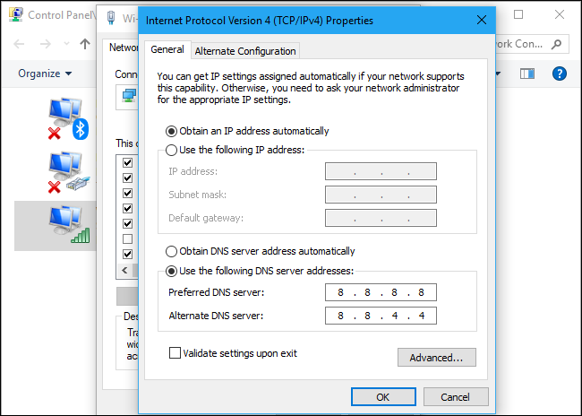582x416 pixels.
Task: Open the Advanced settings dialog
Action: pos(436,358)
